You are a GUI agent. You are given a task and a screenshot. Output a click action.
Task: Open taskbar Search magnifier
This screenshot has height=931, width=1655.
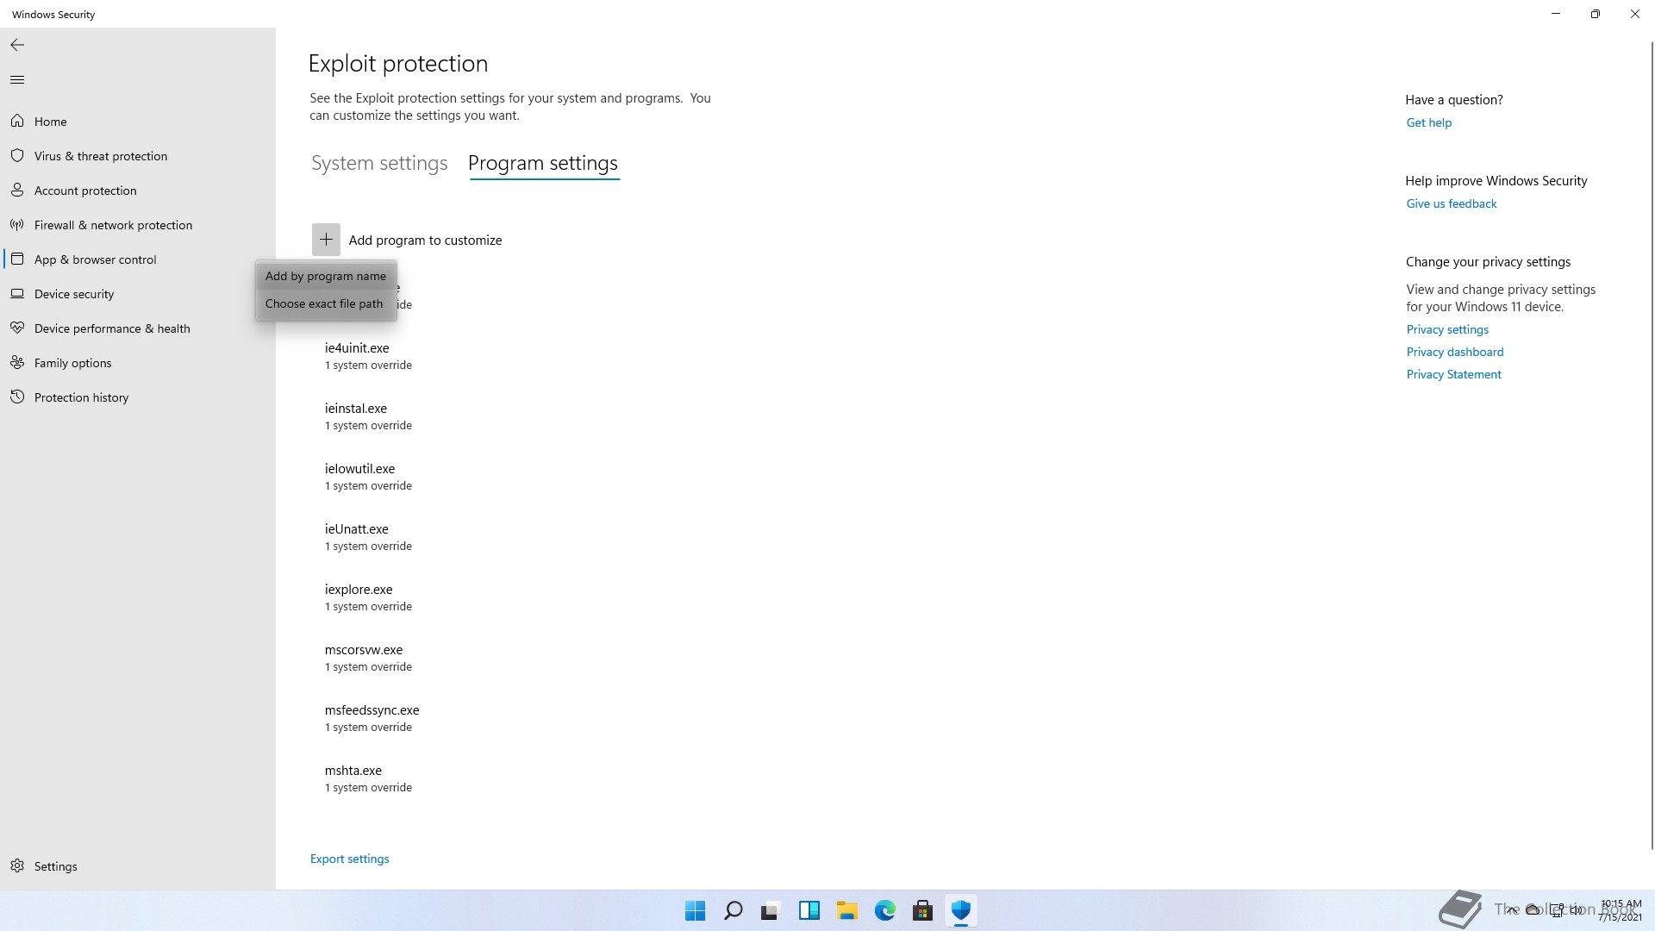[x=734, y=910]
